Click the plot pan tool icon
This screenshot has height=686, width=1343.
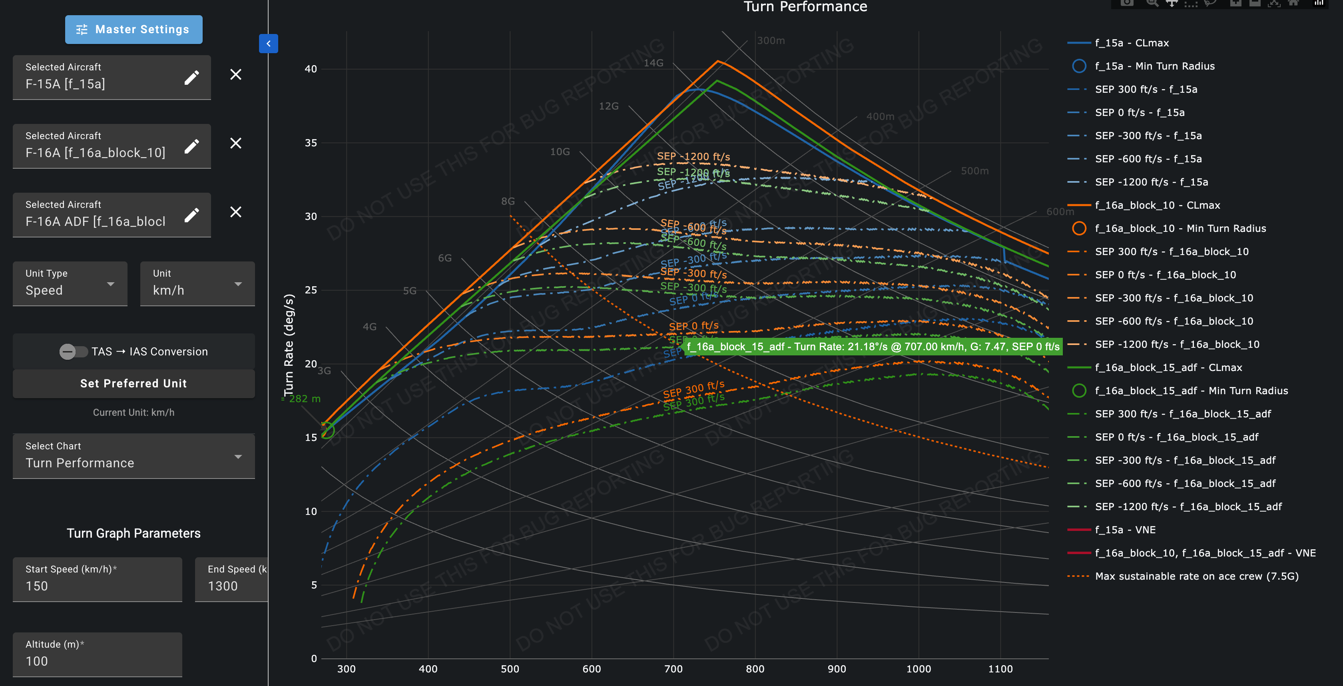point(1172,3)
